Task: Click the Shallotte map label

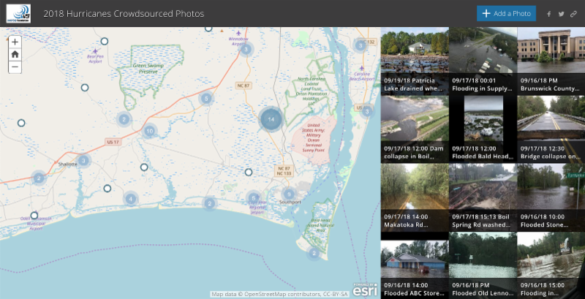Action: pos(67,164)
